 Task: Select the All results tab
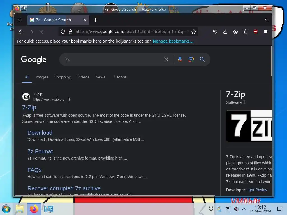27,77
